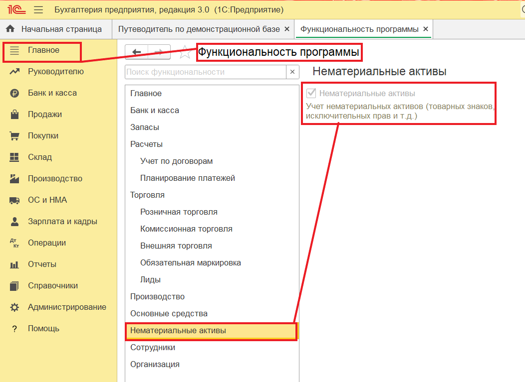Open the hamburger service menu in title bar
The image size is (525, 382).
(38, 9)
